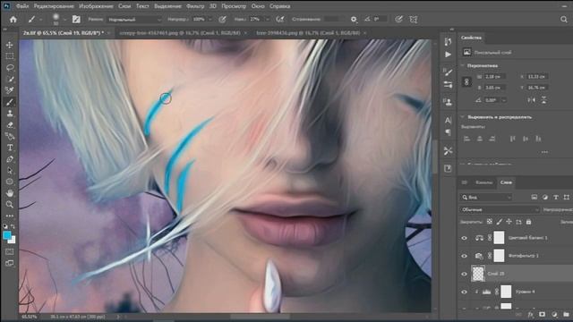The height and width of the screenshot is (322, 573).
Task: Collapse the Перспектива section in Properties
Action: 463,65
